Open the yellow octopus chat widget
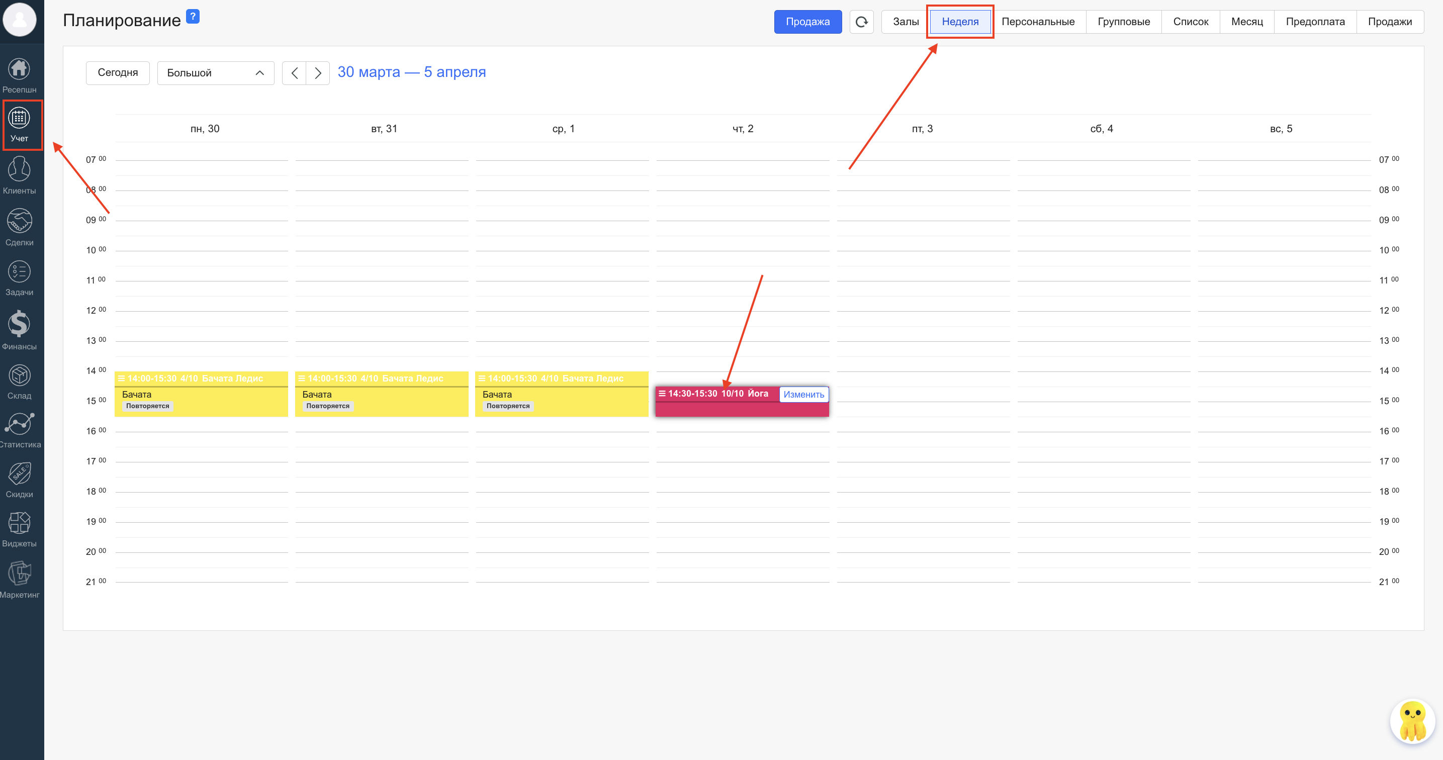 point(1412,722)
